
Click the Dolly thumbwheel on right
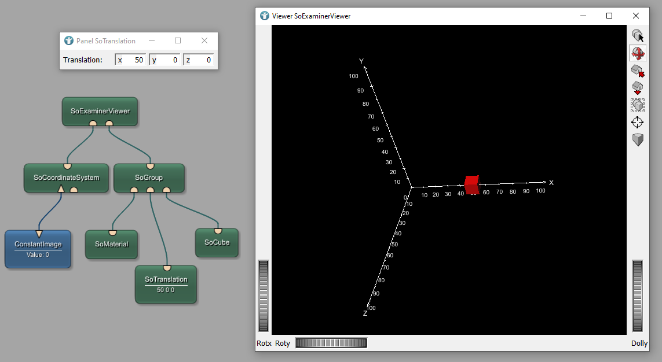click(x=638, y=296)
